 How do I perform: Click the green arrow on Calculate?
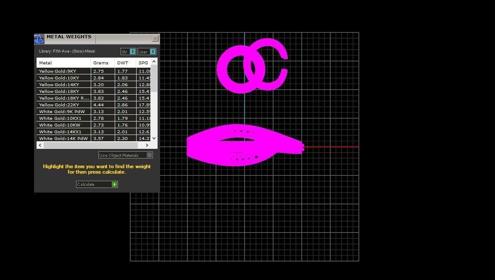(115, 184)
